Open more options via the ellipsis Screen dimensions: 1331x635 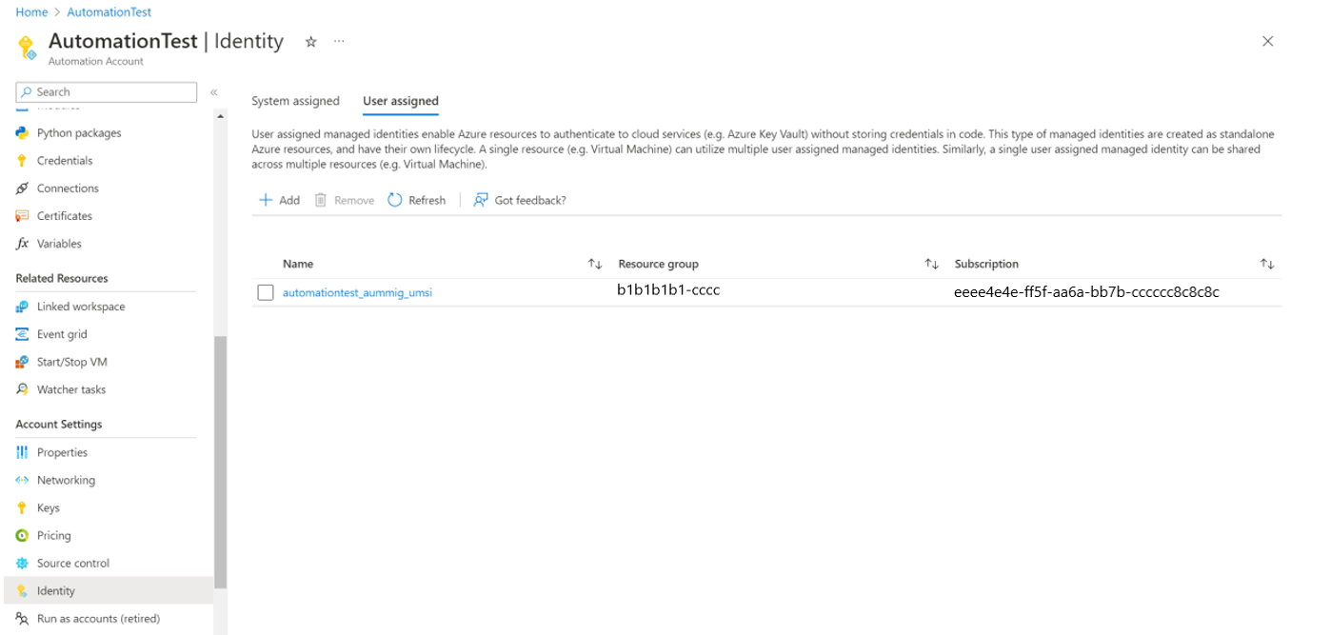[x=338, y=42]
